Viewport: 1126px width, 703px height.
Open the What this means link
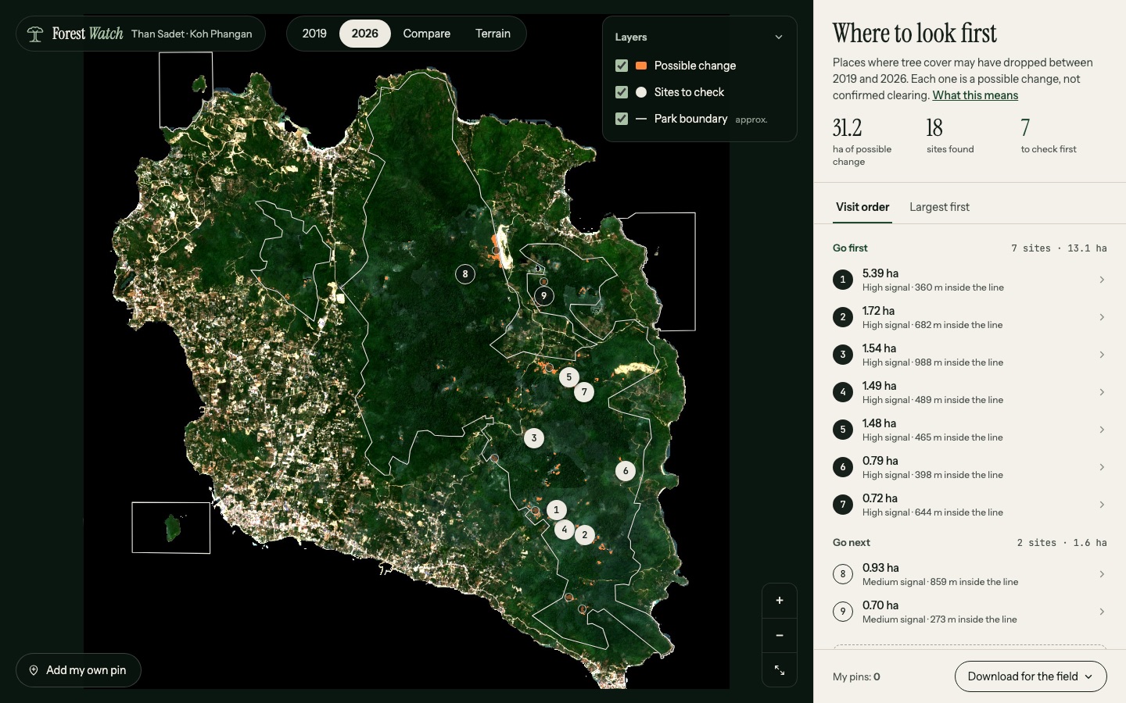(x=975, y=95)
